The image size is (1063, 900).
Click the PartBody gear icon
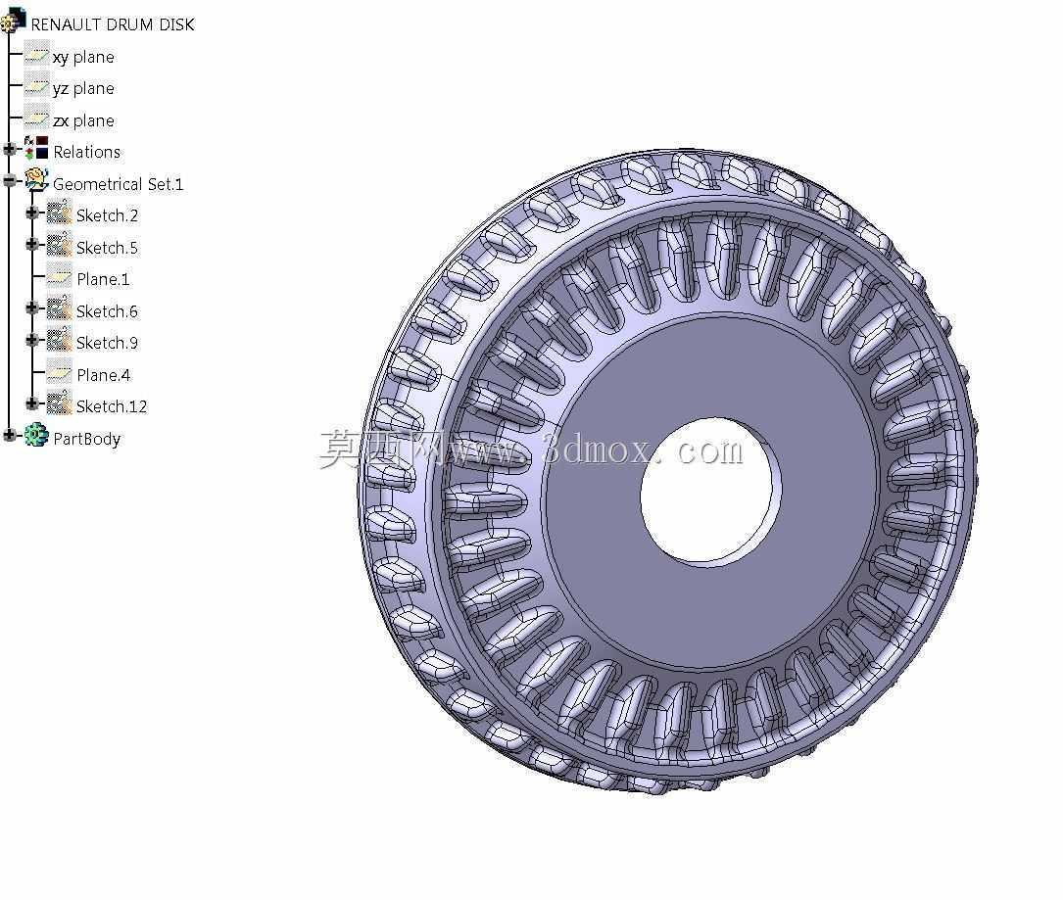36,435
